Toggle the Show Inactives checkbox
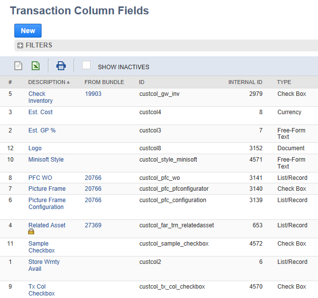The height and width of the screenshot is (298, 318). coord(87,65)
